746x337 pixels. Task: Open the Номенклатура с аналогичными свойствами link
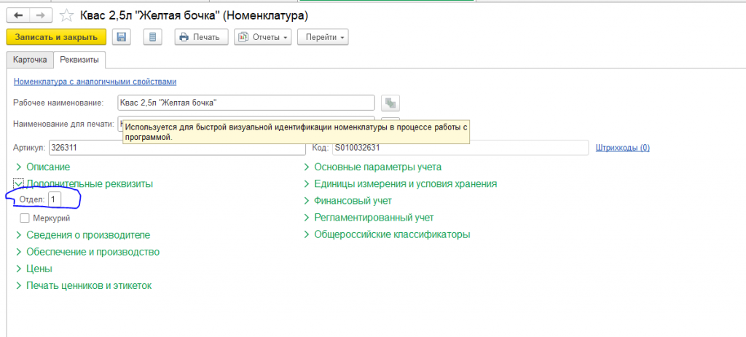click(95, 82)
